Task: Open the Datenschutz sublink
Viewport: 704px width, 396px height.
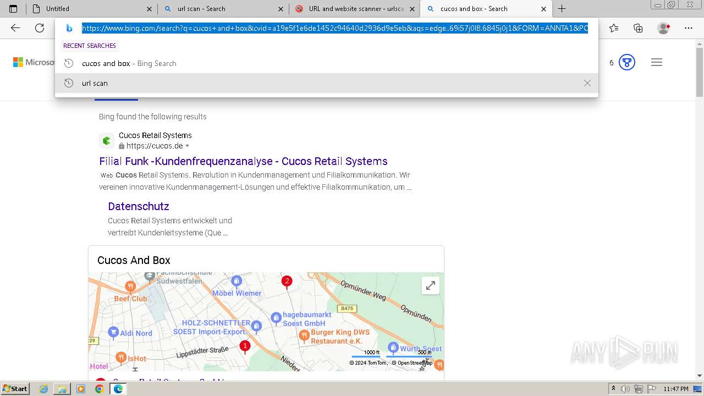Action: [x=139, y=206]
